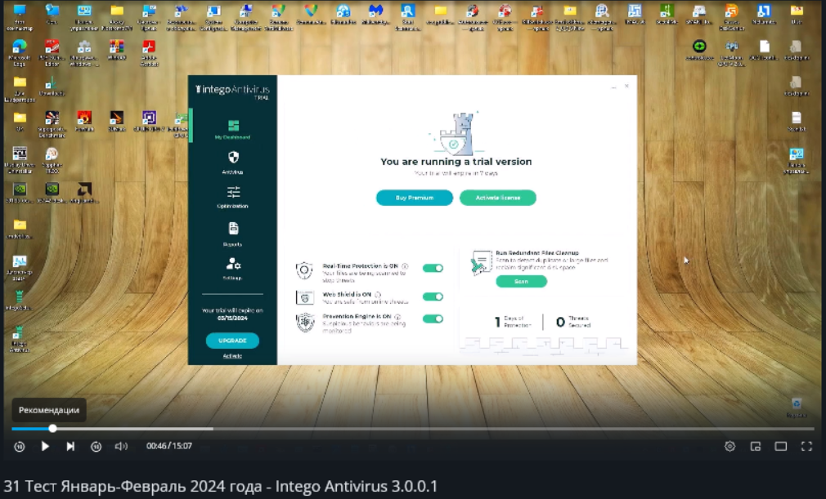The height and width of the screenshot is (499, 826).
Task: Click the Prevention Engine shield icon
Action: [x=304, y=323]
